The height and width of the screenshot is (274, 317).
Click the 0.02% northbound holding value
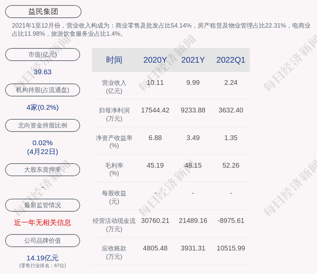(x=43, y=143)
